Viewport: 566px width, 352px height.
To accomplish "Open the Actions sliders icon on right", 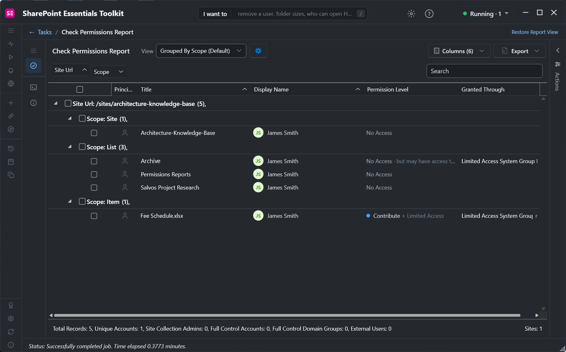I will click(558, 64).
